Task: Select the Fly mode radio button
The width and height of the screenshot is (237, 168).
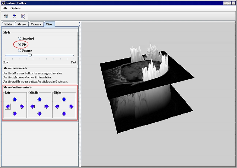Action: click(20, 44)
